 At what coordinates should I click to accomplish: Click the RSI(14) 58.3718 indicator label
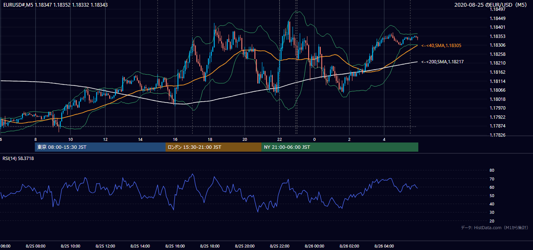[18, 158]
